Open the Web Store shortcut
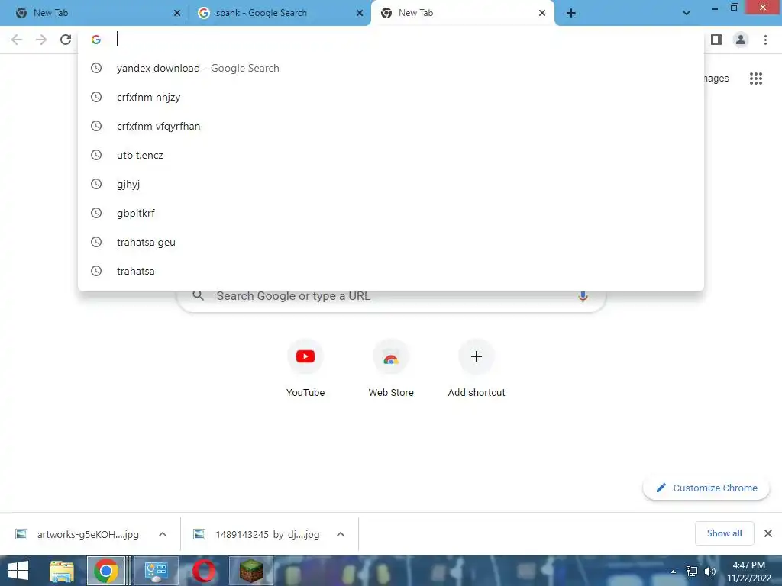Image resolution: width=782 pixels, height=586 pixels. (x=391, y=369)
